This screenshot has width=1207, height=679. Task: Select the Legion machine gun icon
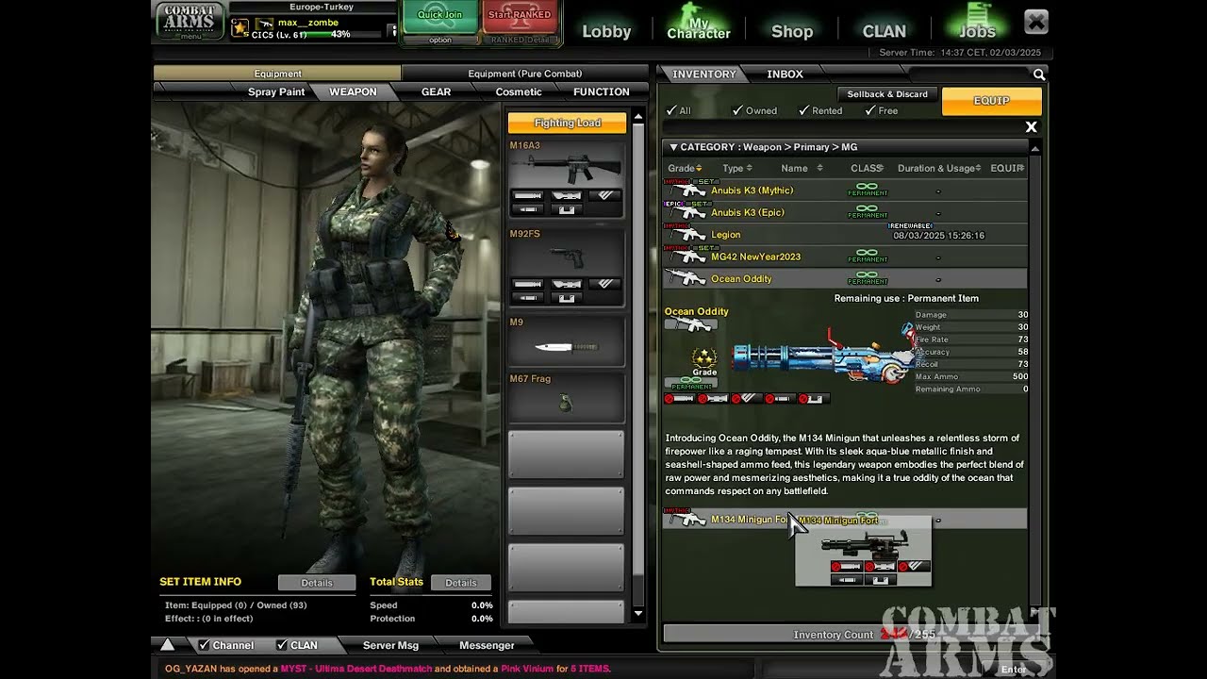tap(687, 234)
